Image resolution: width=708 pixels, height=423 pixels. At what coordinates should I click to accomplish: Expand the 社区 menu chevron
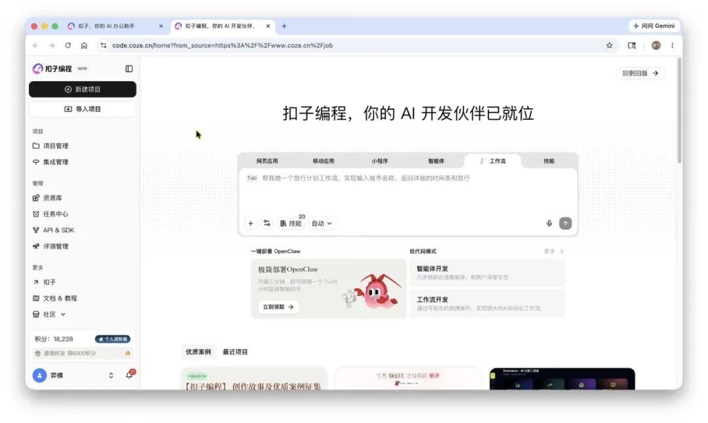click(x=63, y=314)
